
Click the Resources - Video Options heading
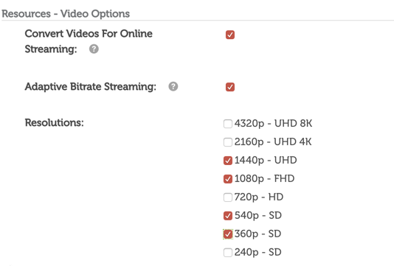tap(66, 14)
